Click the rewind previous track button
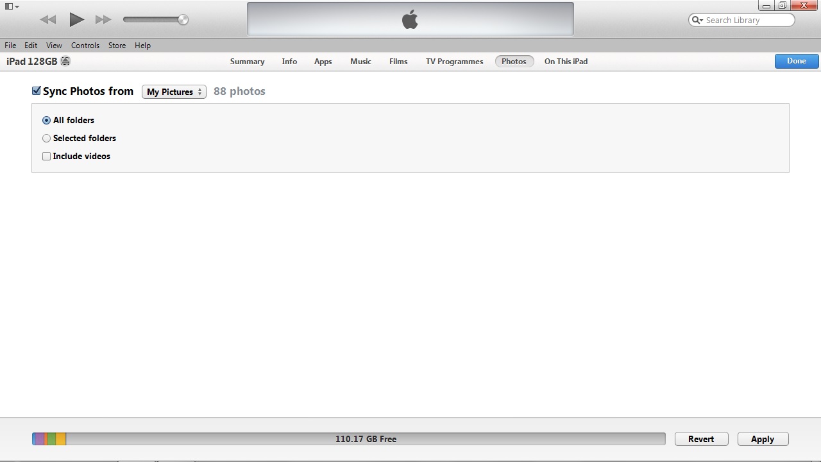The height and width of the screenshot is (462, 821). 48,20
